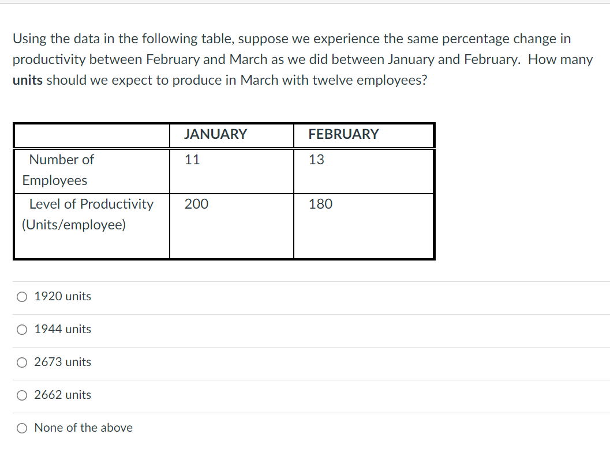Select the None of the above option
610x453 pixels.
[21, 428]
